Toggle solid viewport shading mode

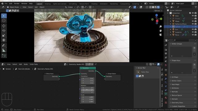(153, 7)
